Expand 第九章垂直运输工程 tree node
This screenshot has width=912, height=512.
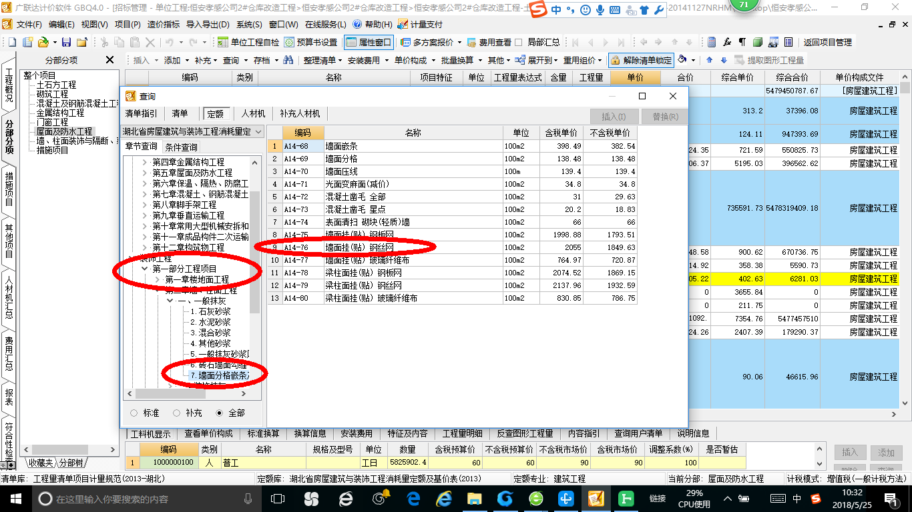point(146,215)
